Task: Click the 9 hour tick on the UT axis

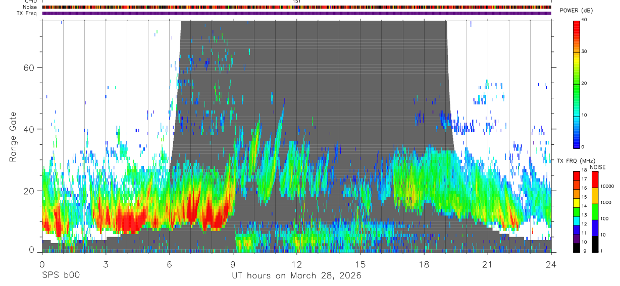Action: [233, 264]
